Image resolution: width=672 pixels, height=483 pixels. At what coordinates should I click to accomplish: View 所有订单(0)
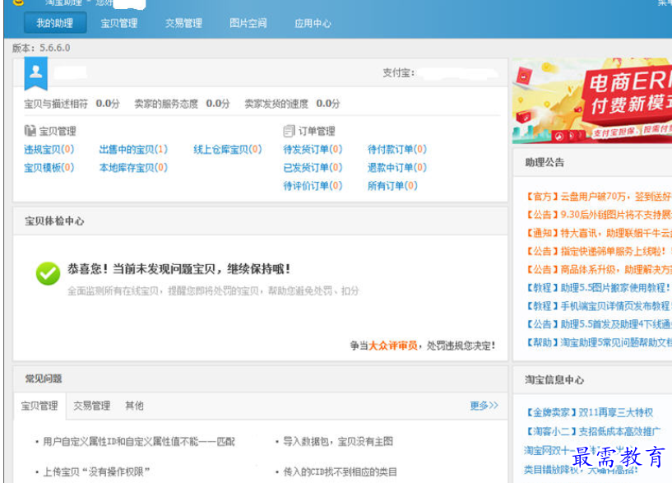click(x=392, y=186)
